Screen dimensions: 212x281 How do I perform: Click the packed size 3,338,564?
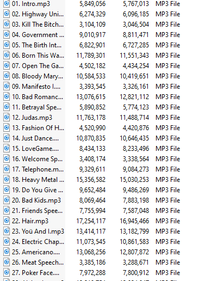(x=136, y=159)
